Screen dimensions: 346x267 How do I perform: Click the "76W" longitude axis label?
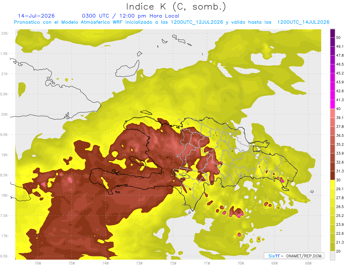[38, 263]
